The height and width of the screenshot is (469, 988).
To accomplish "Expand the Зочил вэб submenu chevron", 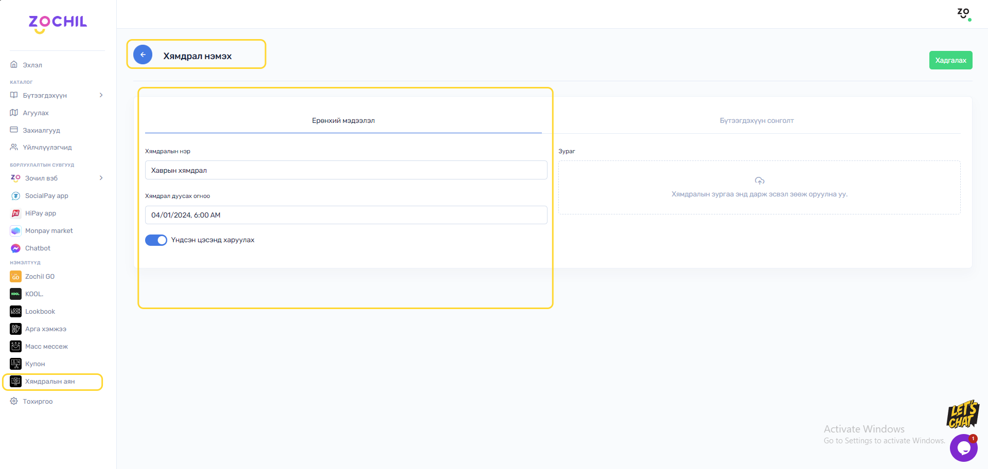I will point(101,178).
